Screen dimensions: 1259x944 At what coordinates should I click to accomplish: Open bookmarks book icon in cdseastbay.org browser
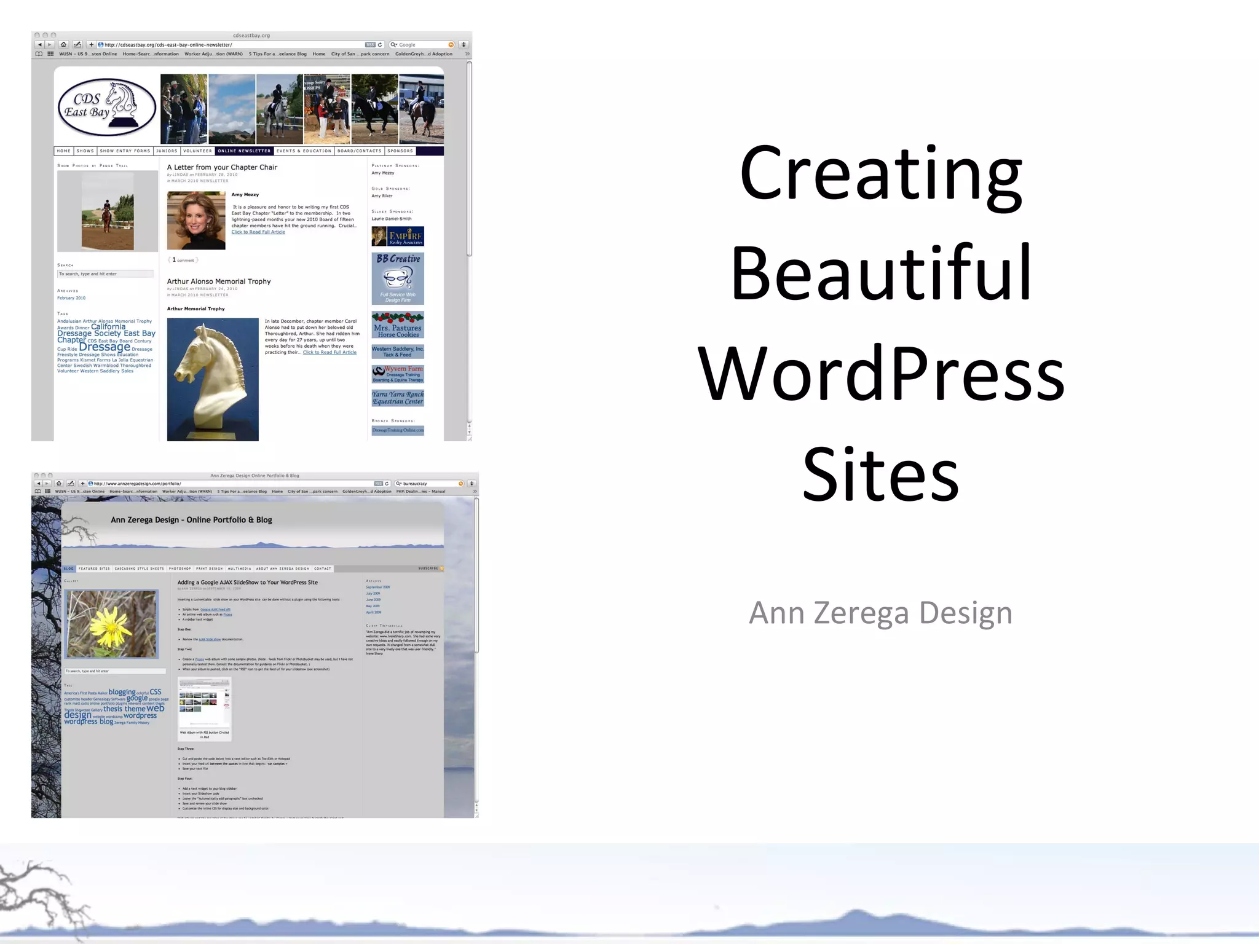tap(39, 54)
